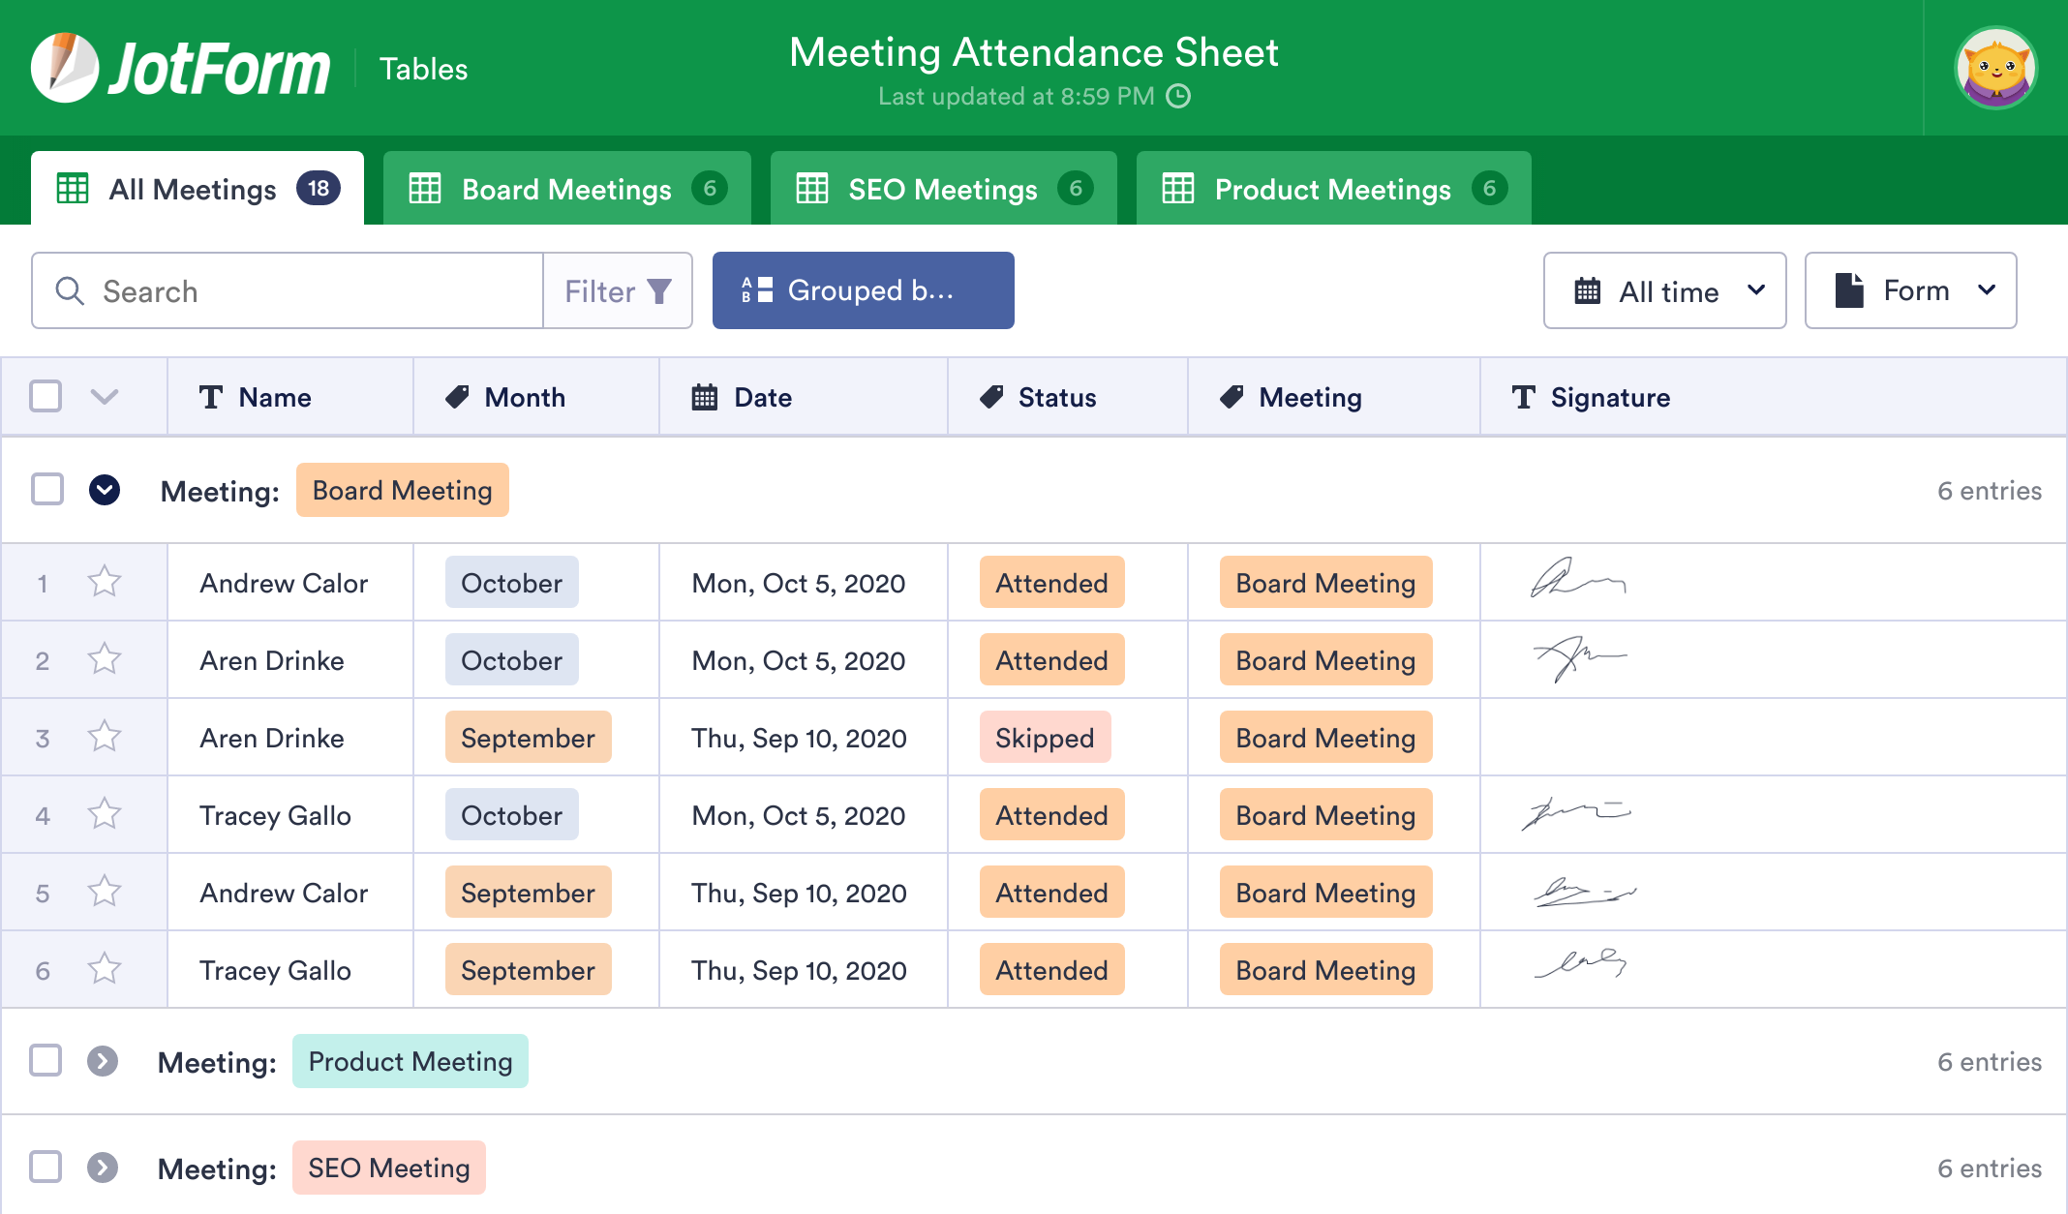Click the Skipped status badge for Aren Drinke

[1046, 738]
